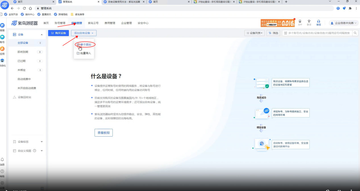The width and height of the screenshot is (360, 191).
Task: Click help icon next to 自定义视图
Action: [35, 151]
